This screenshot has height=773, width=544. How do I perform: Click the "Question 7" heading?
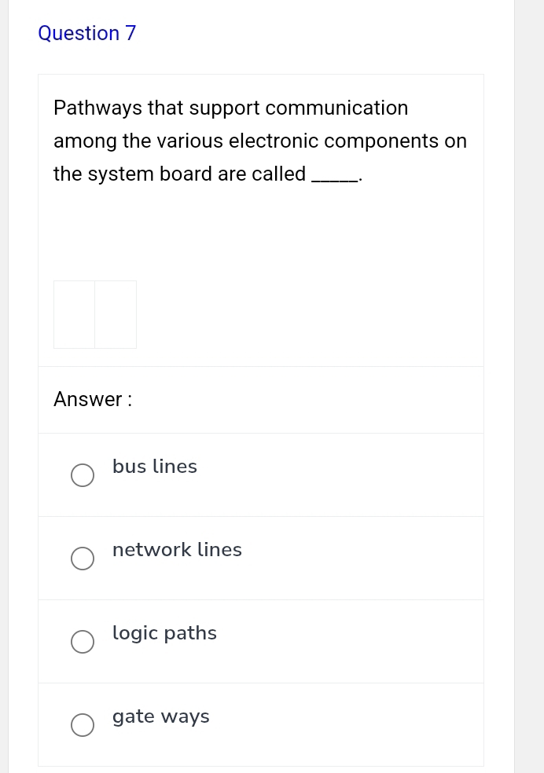(87, 33)
